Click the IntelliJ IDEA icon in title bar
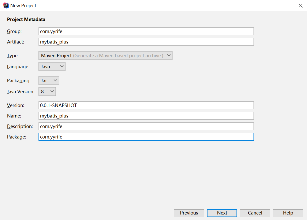The width and height of the screenshot is (307, 220). point(6,5)
